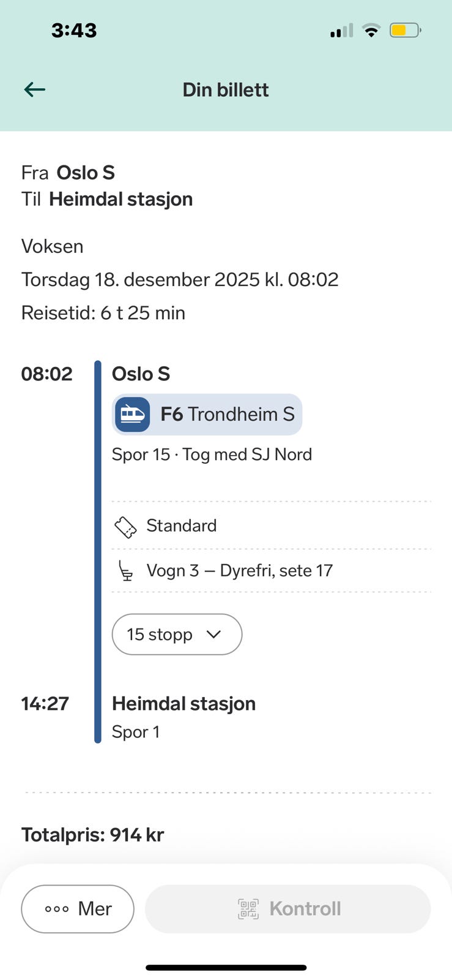The width and height of the screenshot is (452, 980).
Task: Tap the Din billett header title
Action: [226, 90]
